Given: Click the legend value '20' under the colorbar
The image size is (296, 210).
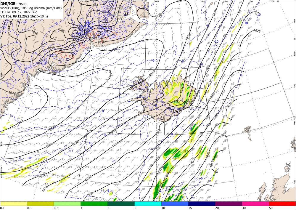Looking at the screenshot, I should (217, 208).
